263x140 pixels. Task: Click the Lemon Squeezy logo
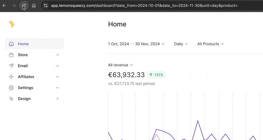tap(12, 24)
